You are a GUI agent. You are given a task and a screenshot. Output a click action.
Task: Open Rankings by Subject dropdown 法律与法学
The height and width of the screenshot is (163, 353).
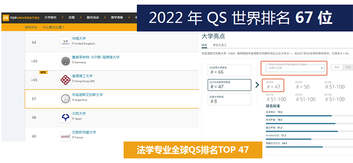tap(295, 68)
